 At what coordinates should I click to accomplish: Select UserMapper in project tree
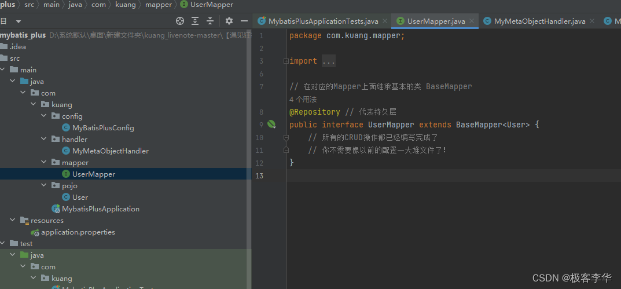coord(94,174)
